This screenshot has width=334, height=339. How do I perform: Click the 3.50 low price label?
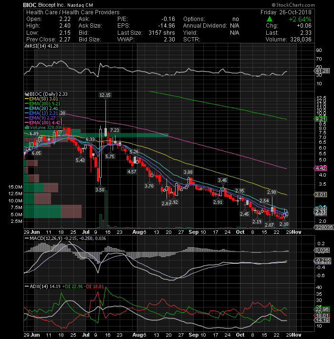tap(100, 190)
